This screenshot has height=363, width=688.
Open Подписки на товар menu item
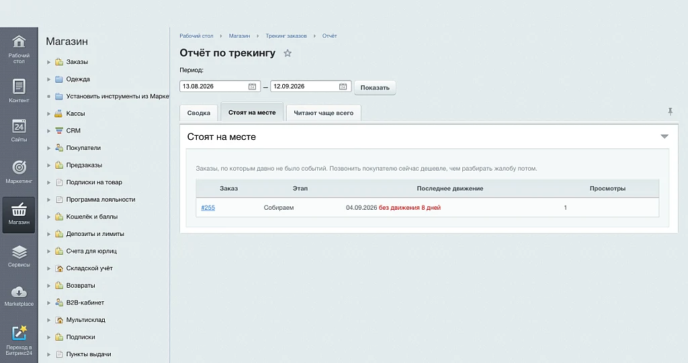point(94,182)
